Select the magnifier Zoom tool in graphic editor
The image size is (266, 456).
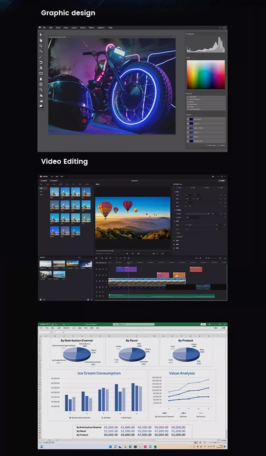pos(41,90)
